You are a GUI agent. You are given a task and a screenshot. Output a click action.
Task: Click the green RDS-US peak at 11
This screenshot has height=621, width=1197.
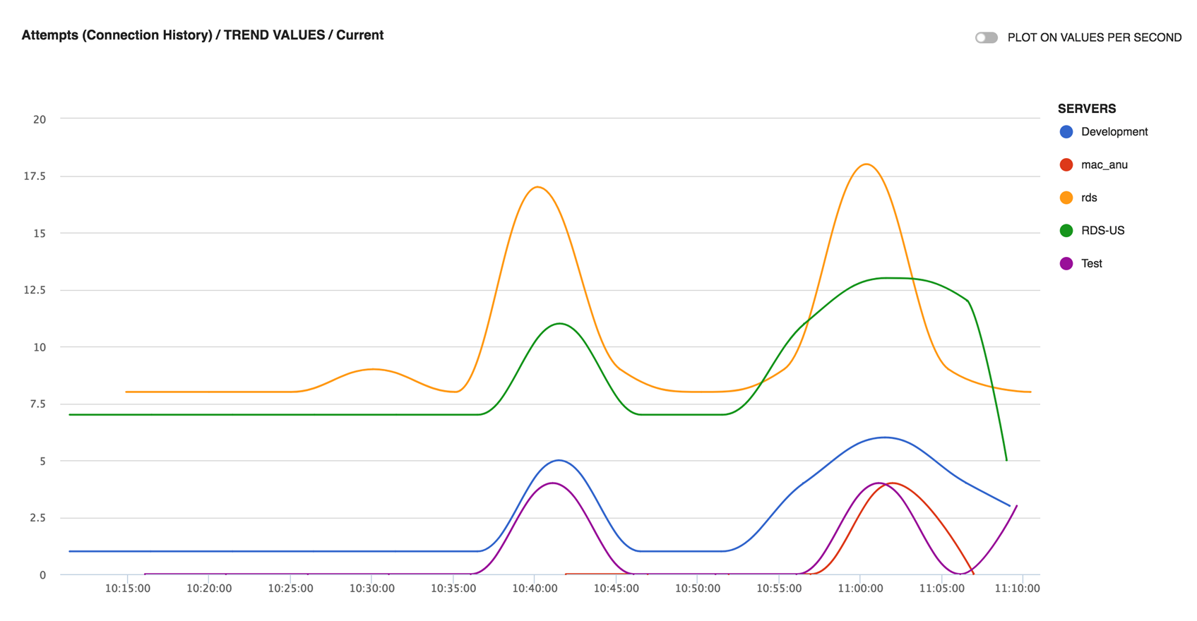pos(559,324)
